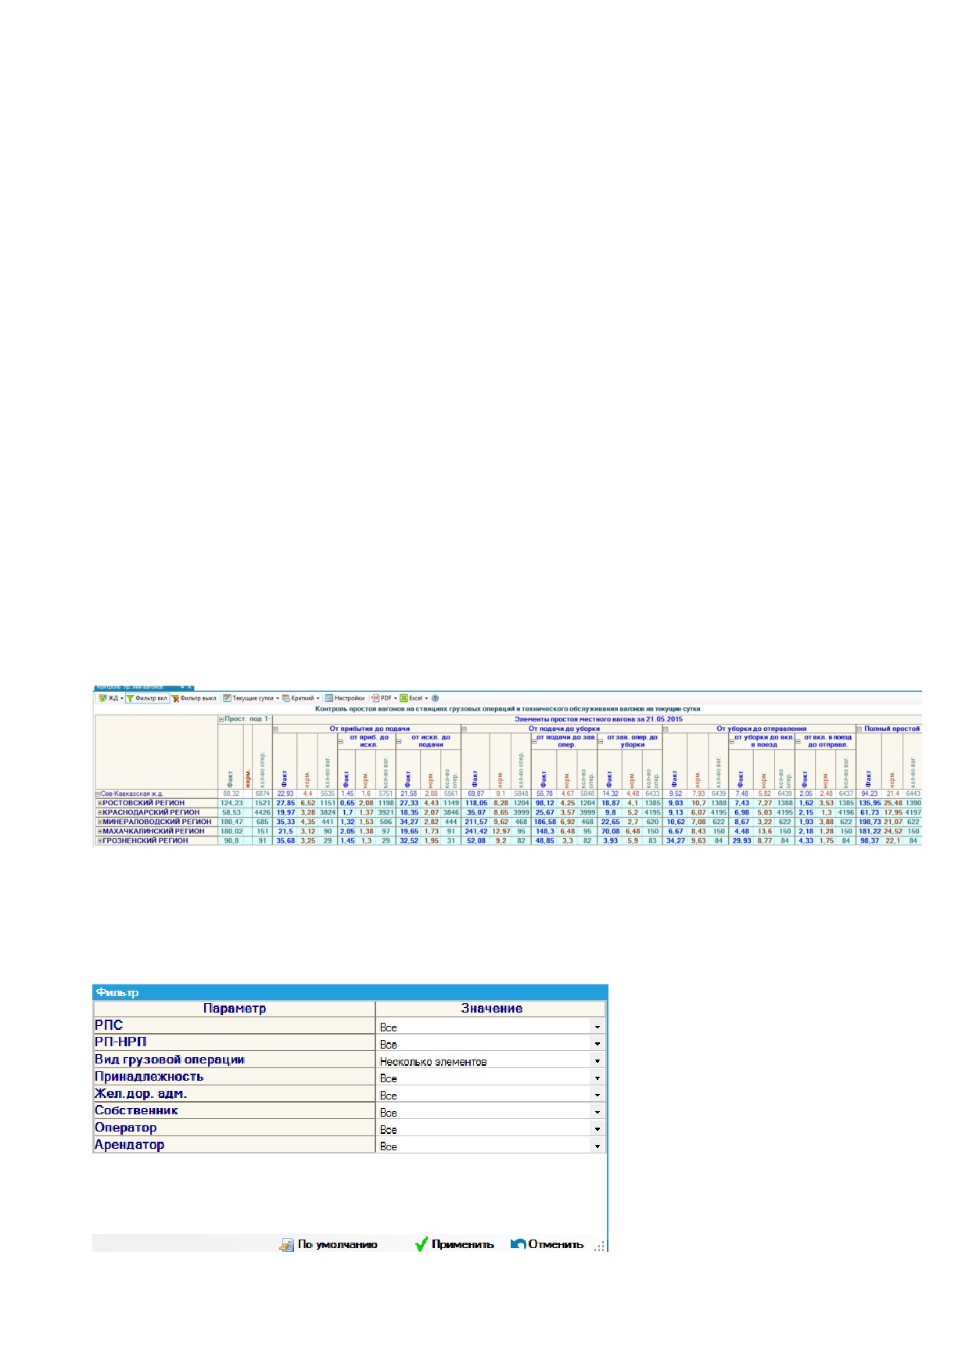
Task: Collapse От прибытия до подачи column group
Action: [x=275, y=729]
